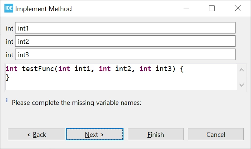
Task: Click the 'Implement Method' window title
Action: coord(43,8)
